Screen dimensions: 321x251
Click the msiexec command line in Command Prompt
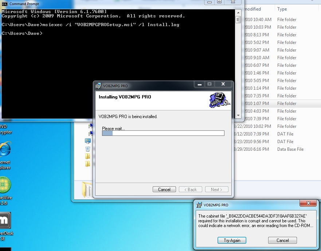(x=90, y=25)
